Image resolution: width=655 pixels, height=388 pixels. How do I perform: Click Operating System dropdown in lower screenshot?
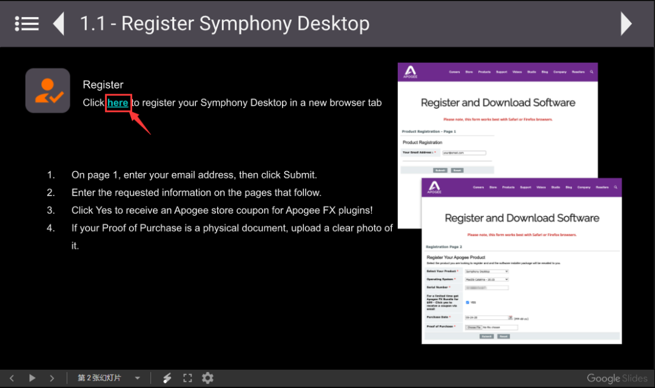pos(486,279)
